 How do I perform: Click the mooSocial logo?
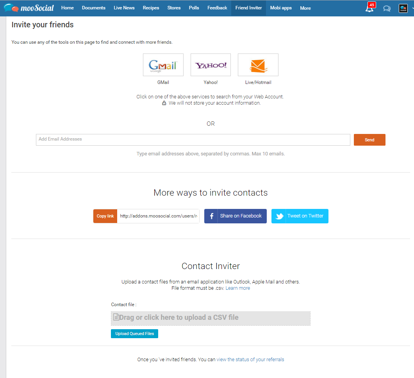pos(29,8)
